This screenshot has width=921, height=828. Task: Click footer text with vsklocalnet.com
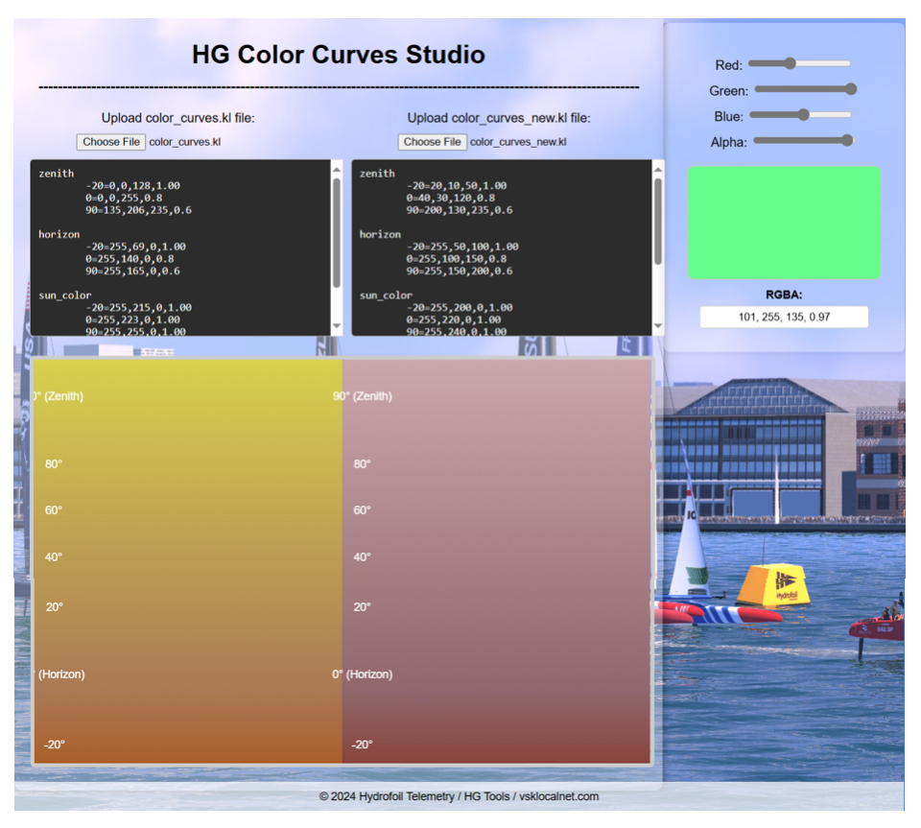pyautogui.click(x=459, y=797)
